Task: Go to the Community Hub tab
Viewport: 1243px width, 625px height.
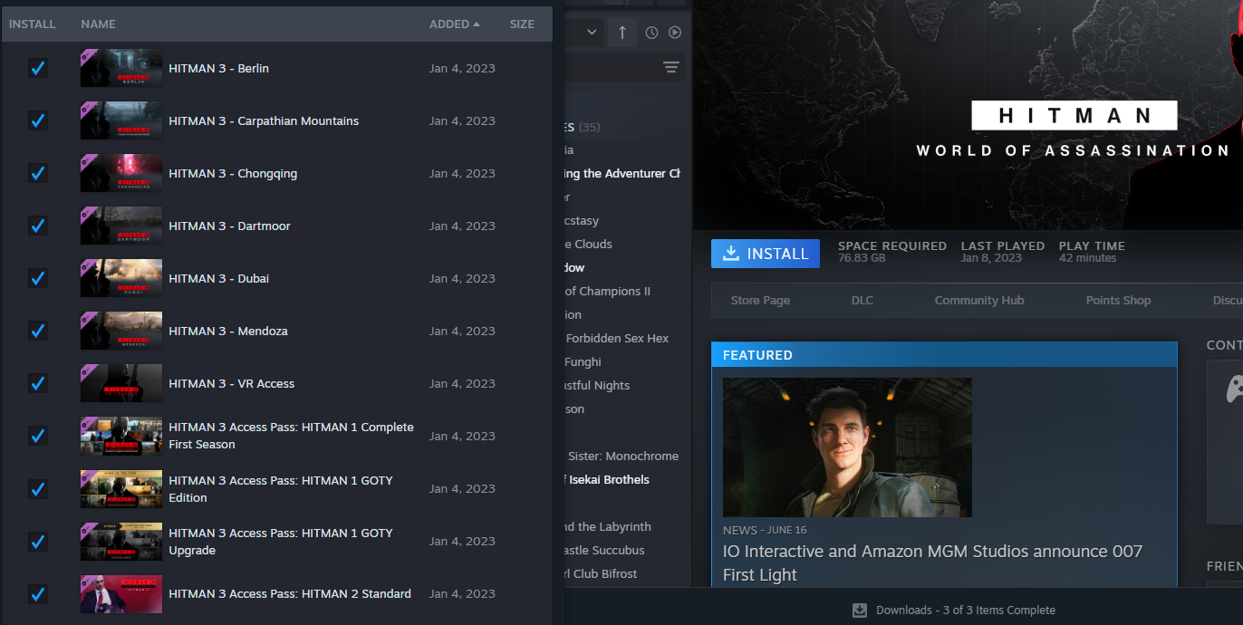Action: [x=979, y=300]
